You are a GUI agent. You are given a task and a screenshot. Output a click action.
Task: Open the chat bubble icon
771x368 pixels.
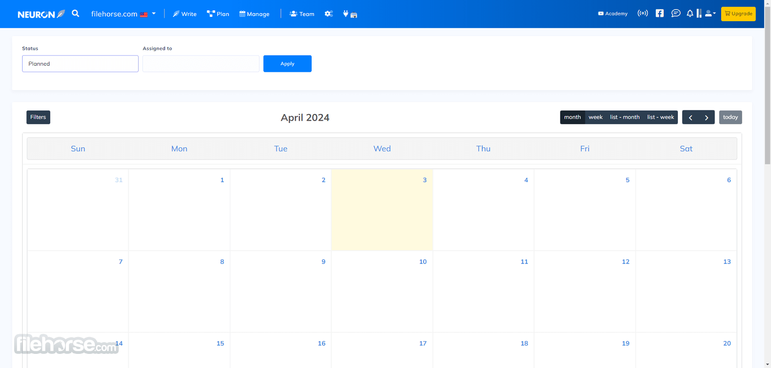[676, 13]
